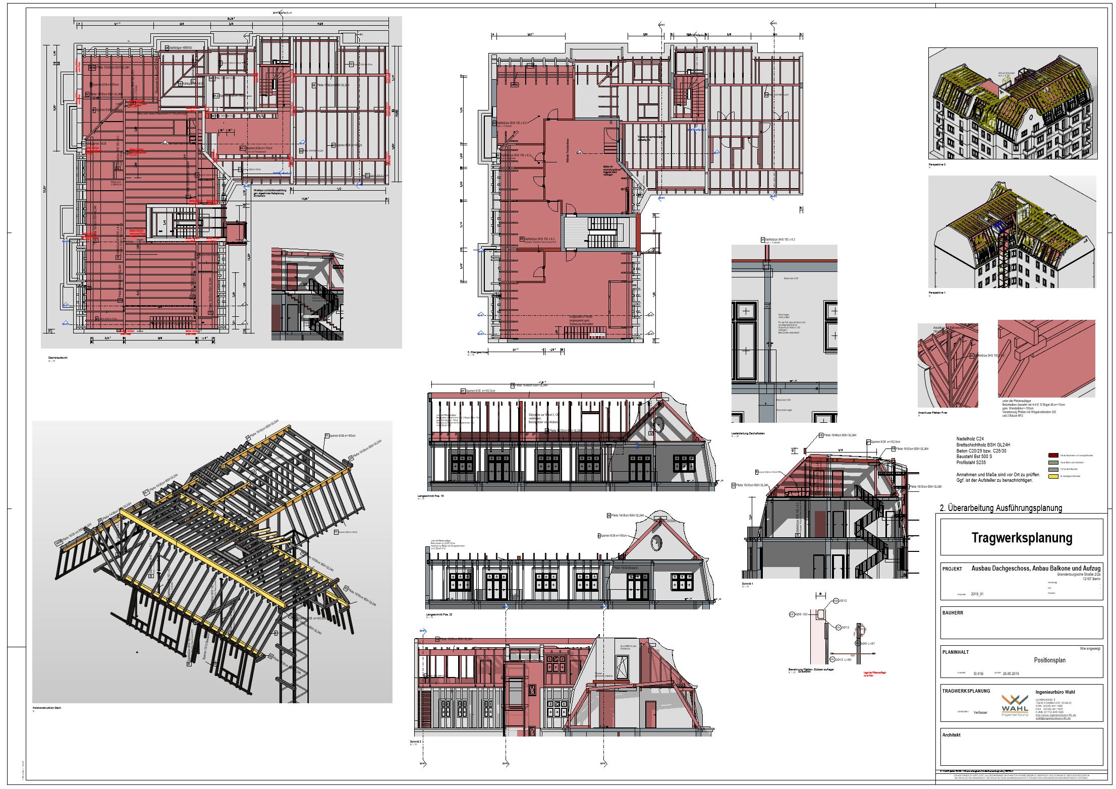The height and width of the screenshot is (789, 1116).
Task: Click the Dachdraufsicht view title
Action: click(58, 358)
